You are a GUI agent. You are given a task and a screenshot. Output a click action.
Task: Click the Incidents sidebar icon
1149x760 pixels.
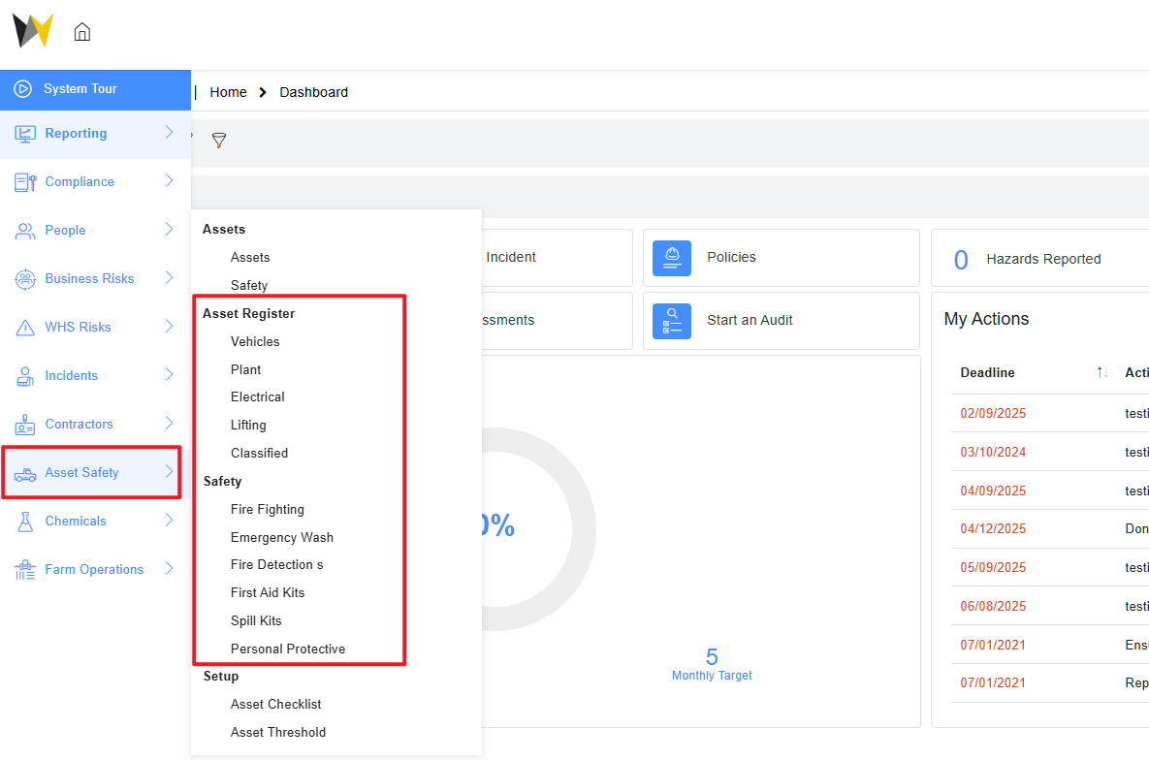tap(25, 376)
